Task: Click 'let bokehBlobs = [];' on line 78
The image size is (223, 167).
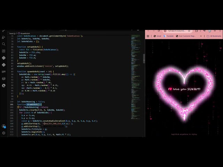Action: 28,41
